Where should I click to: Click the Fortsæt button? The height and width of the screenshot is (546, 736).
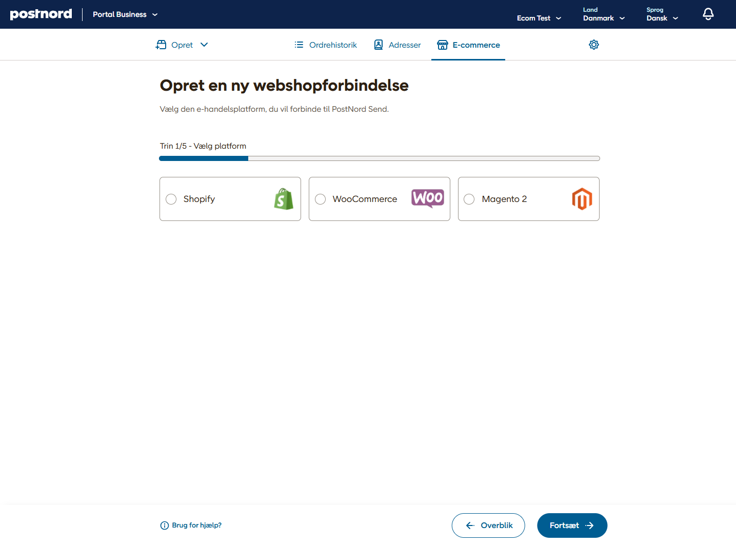click(572, 525)
